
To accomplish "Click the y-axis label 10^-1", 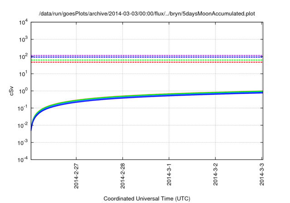I will [x=23, y=108].
